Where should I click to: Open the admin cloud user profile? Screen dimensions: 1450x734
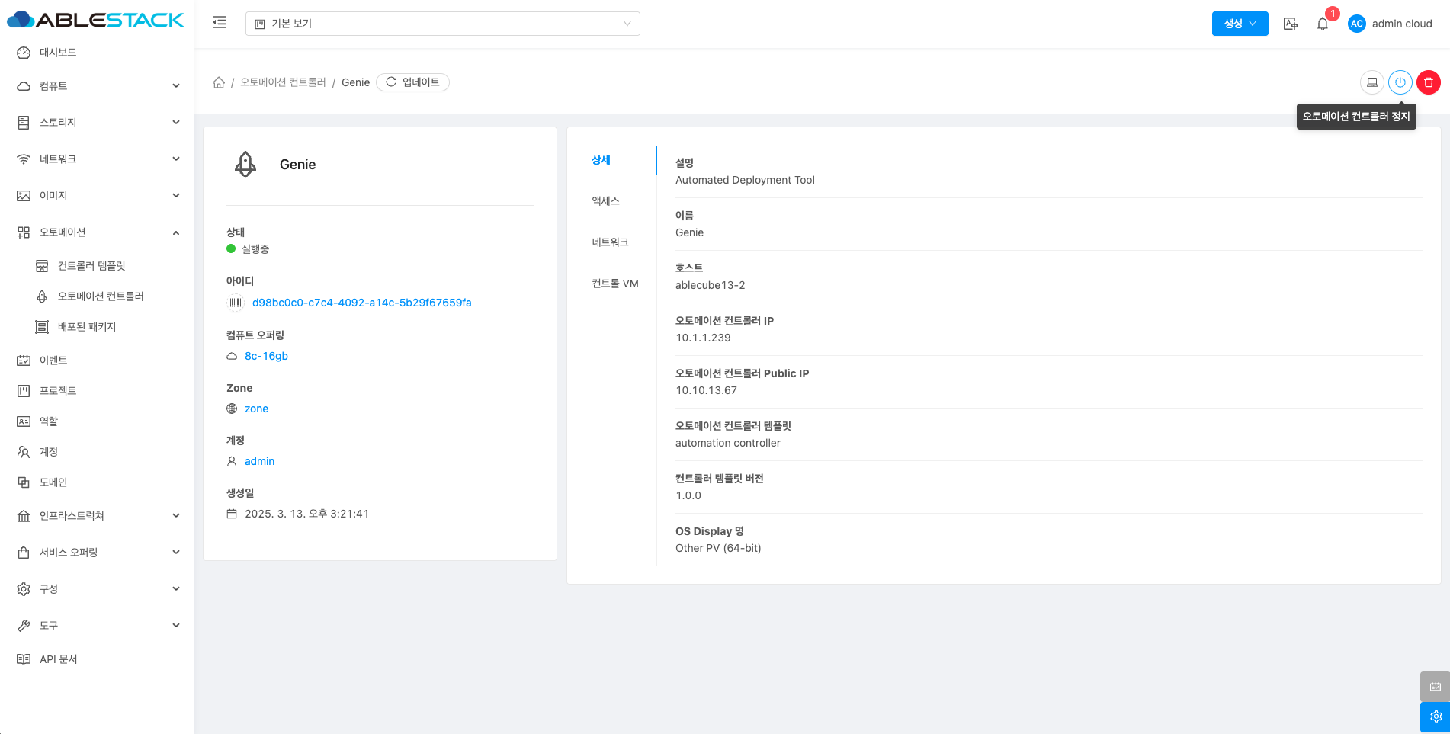(1390, 24)
